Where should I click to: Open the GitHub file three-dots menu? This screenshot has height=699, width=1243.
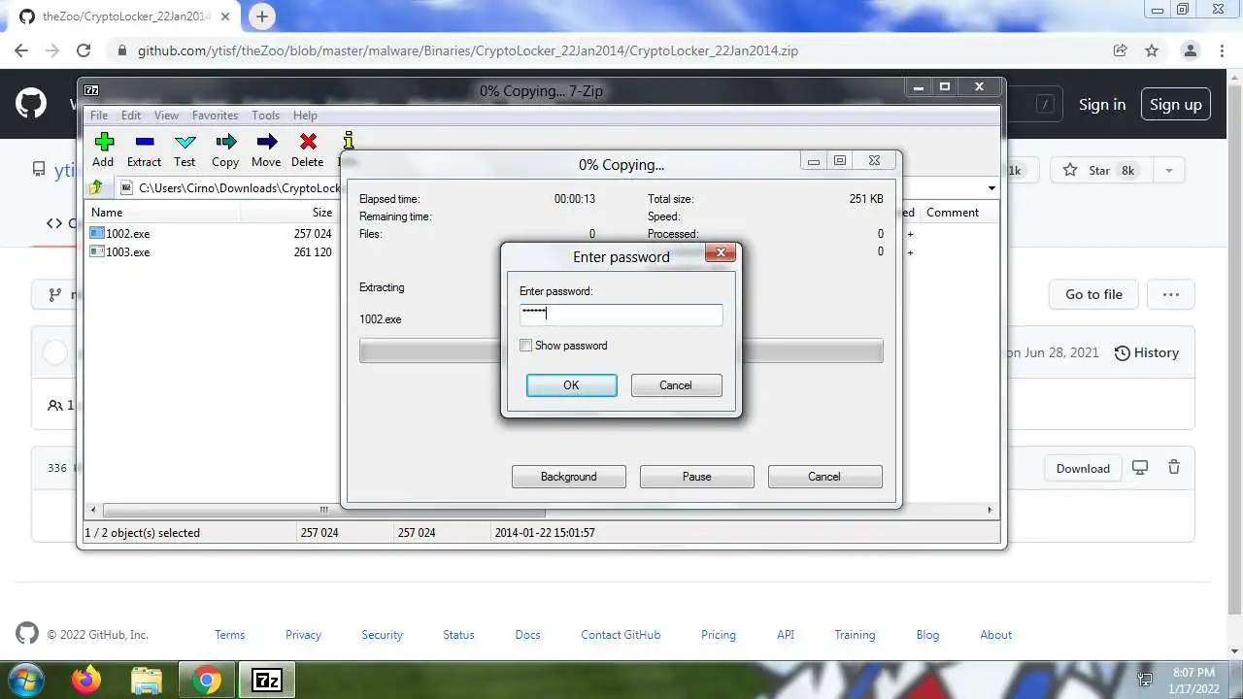click(1171, 294)
